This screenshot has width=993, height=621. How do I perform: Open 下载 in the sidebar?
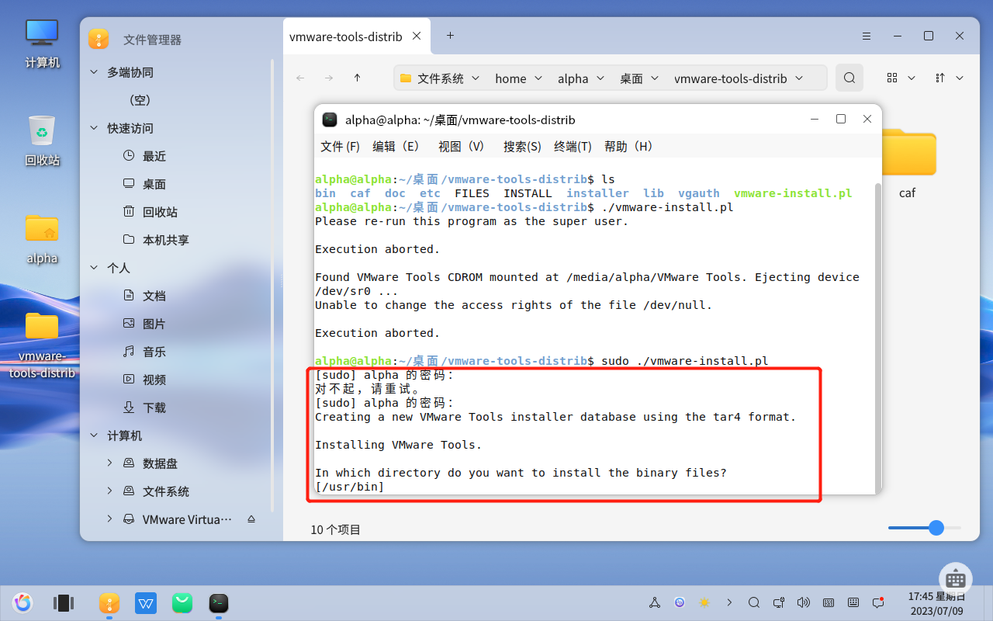[x=154, y=408]
